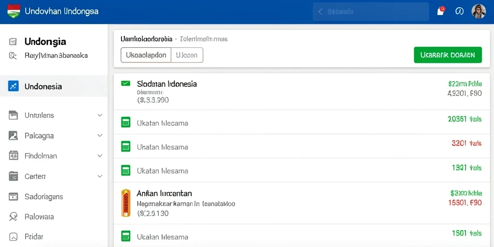
Task: Click the Pridar icon at the sidebar bottom
Action: (x=13, y=236)
